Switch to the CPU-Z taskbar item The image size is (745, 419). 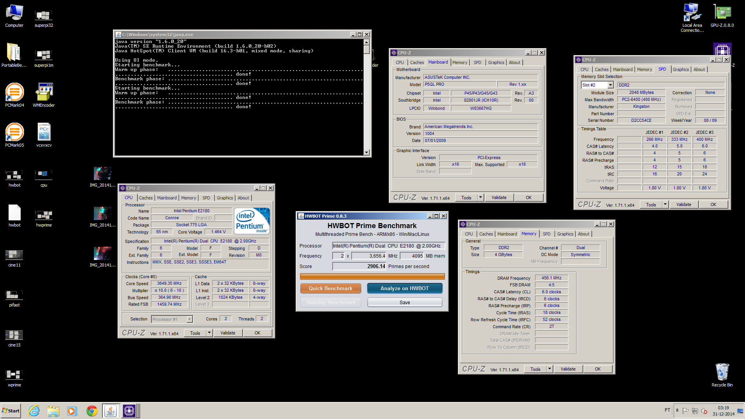tap(130, 411)
